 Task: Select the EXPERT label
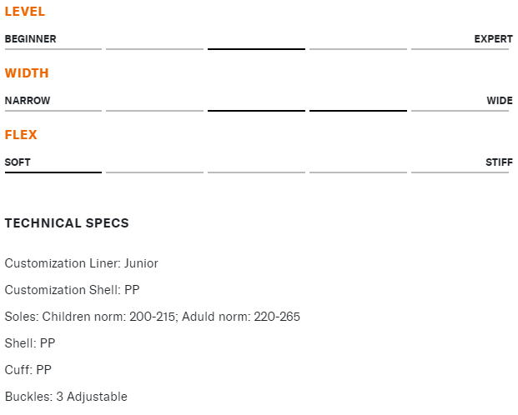coord(494,39)
